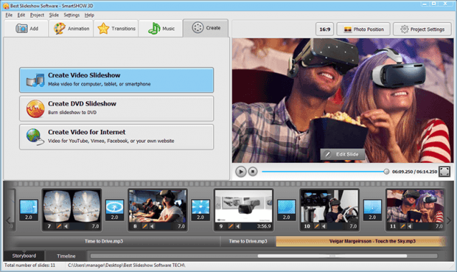The height and width of the screenshot is (272, 457).
Task: Open transition between slides 10 and 11
Action: [x=372, y=209]
